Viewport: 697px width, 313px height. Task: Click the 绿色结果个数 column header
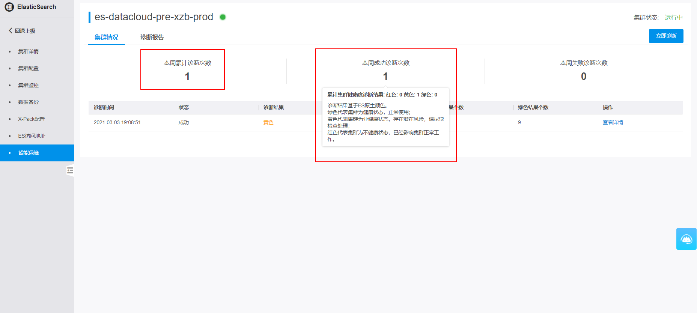click(533, 107)
